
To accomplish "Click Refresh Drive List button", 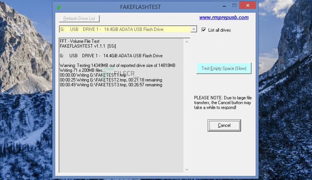I will (79, 19).
